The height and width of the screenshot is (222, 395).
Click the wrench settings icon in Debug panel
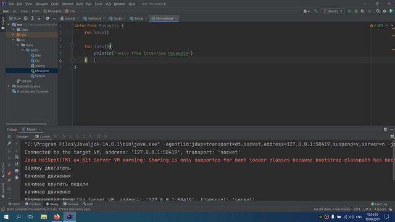click(x=9, y=143)
